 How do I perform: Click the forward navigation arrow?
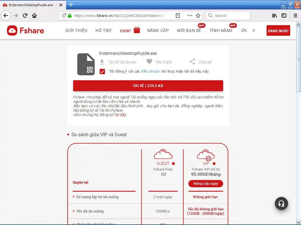pyautogui.click(x=16, y=16)
